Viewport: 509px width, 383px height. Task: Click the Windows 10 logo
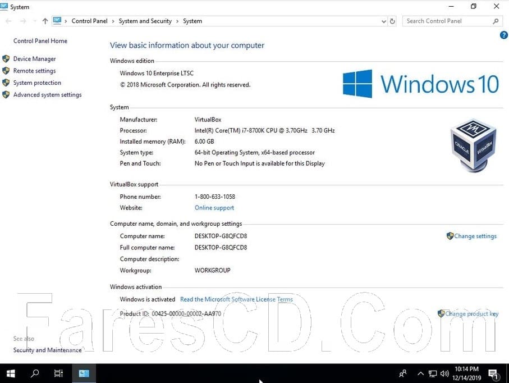pyautogui.click(x=421, y=84)
